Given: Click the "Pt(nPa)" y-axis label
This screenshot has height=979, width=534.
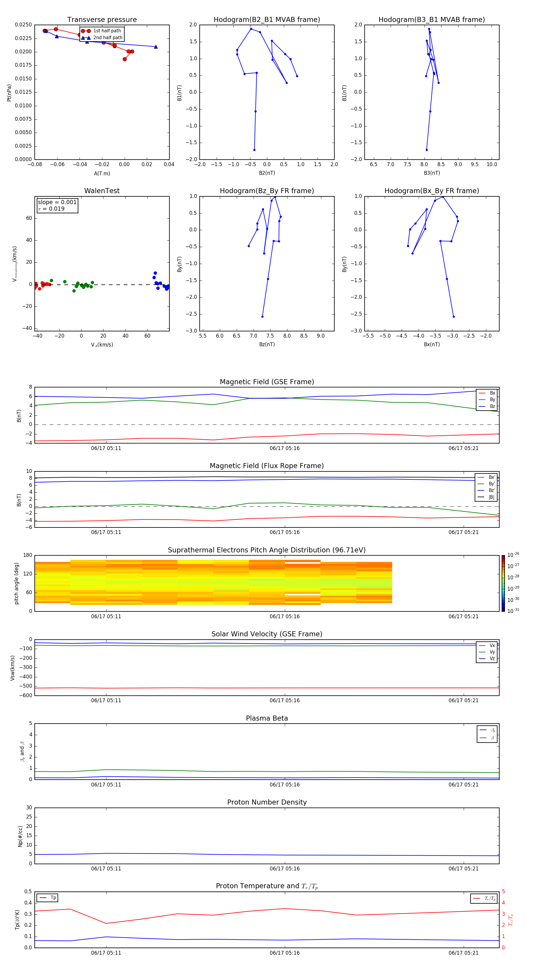Looking at the screenshot, I should [x=9, y=92].
